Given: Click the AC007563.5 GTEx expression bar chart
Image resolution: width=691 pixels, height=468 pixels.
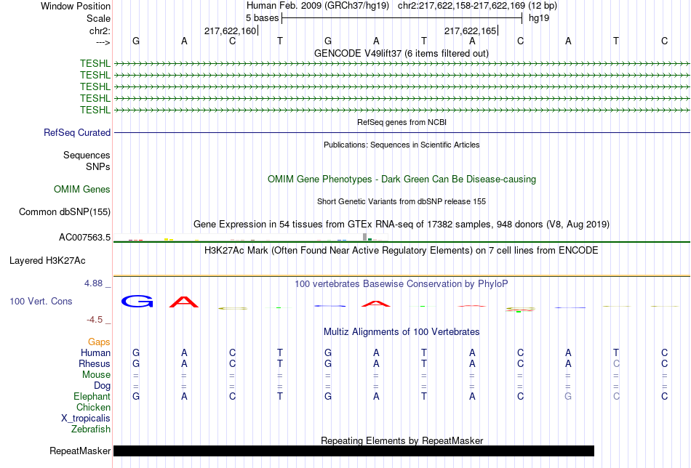Looking at the screenshot, I should pos(250,238).
